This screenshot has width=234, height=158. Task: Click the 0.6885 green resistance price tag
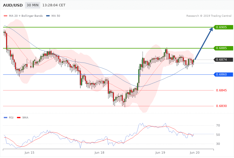click(223, 48)
